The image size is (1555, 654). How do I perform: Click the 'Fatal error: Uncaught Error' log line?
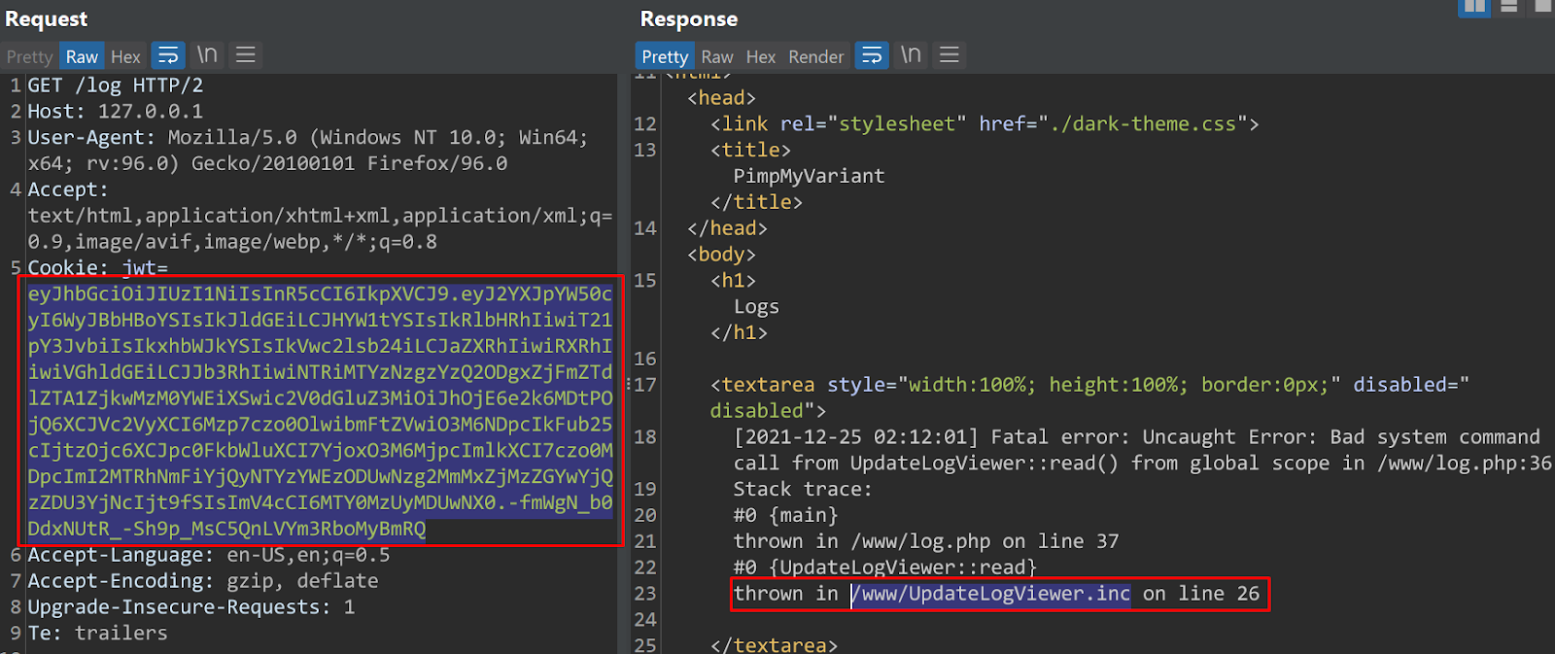[1137, 437]
